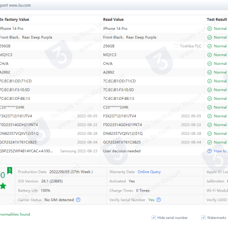Image resolution: width=228 pixels, height=228 pixels.
Task: Click the help icon beside No SIM detected
Action: [x=78, y=200]
